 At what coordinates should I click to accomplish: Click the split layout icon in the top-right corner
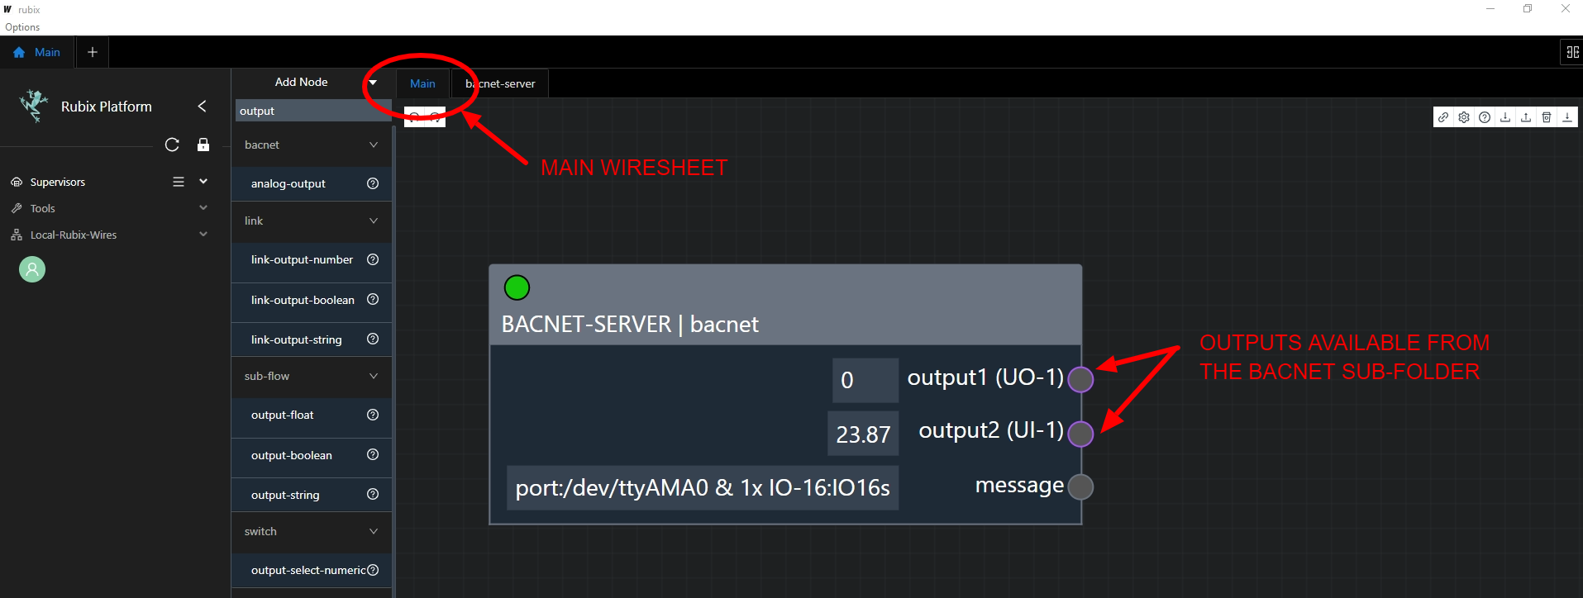(1572, 52)
